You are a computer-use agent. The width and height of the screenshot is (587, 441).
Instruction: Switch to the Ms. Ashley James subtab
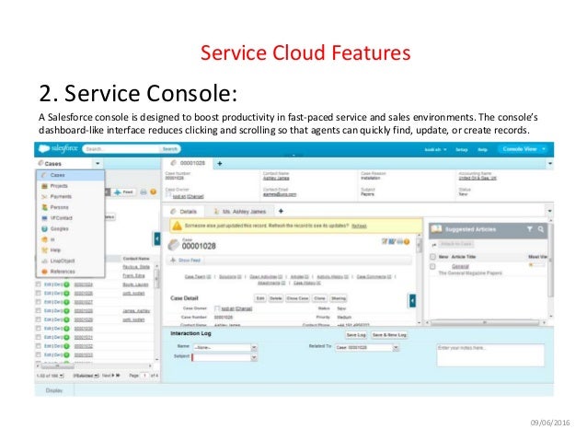[239, 212]
